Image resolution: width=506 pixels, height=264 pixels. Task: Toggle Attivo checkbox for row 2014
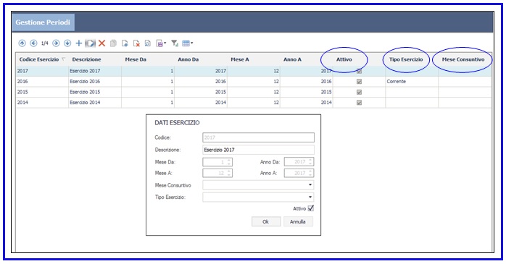click(359, 103)
